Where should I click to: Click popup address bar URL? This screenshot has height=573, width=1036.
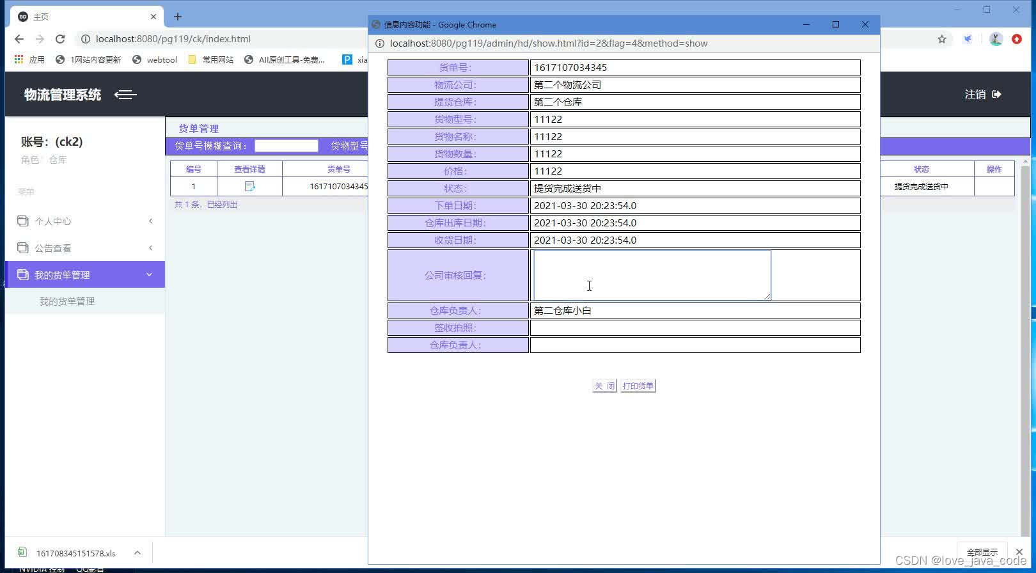pyautogui.click(x=549, y=43)
